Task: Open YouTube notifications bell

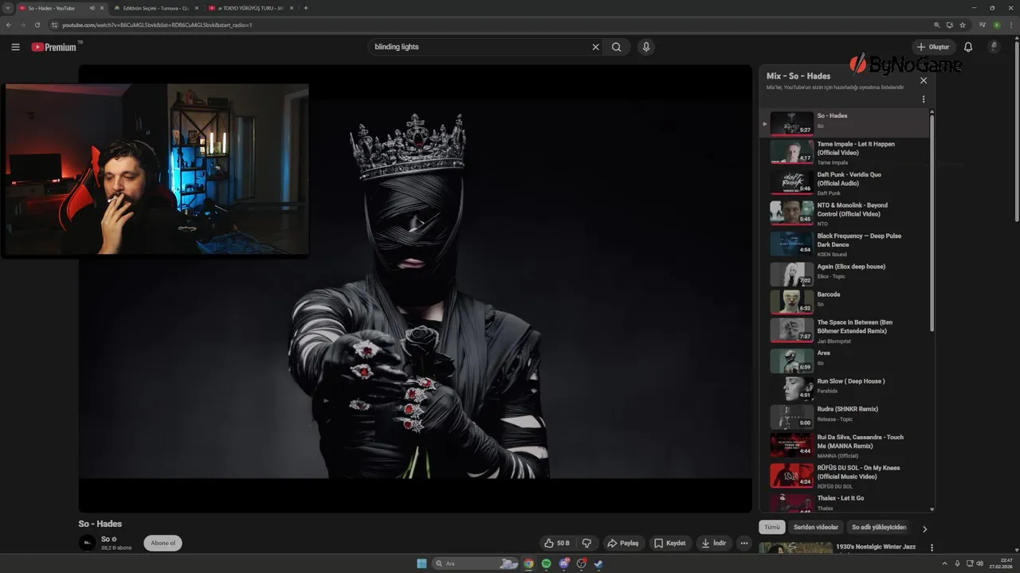Action: coord(968,47)
